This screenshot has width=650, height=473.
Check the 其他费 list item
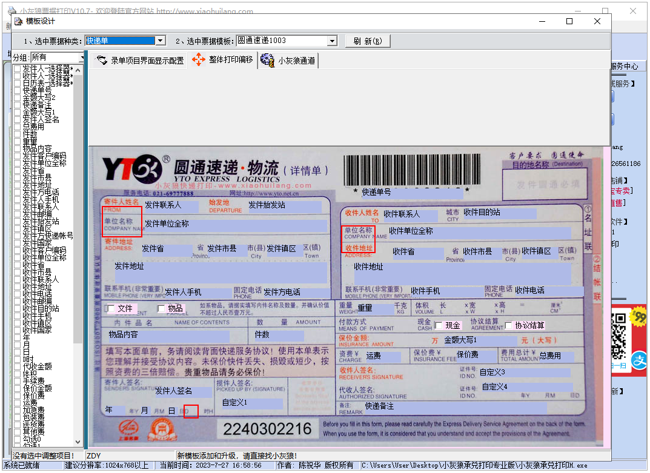[18, 432]
